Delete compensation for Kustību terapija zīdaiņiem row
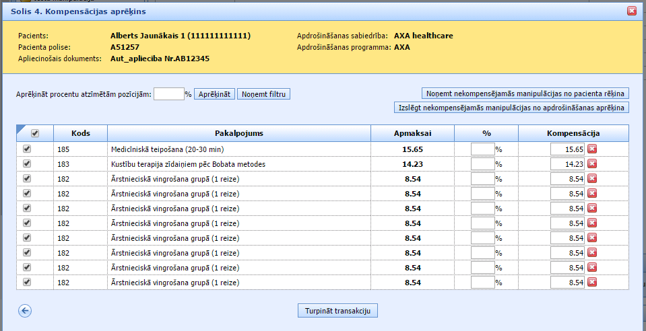646x331 pixels. [592, 163]
